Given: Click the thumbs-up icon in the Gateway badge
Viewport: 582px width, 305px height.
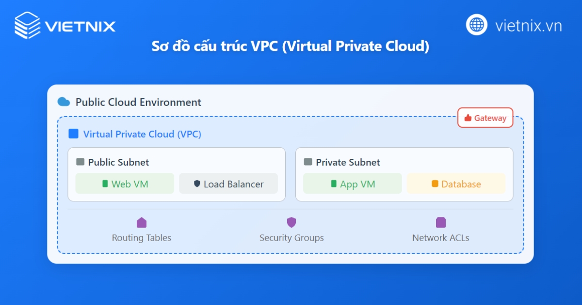Looking at the screenshot, I should point(468,118).
